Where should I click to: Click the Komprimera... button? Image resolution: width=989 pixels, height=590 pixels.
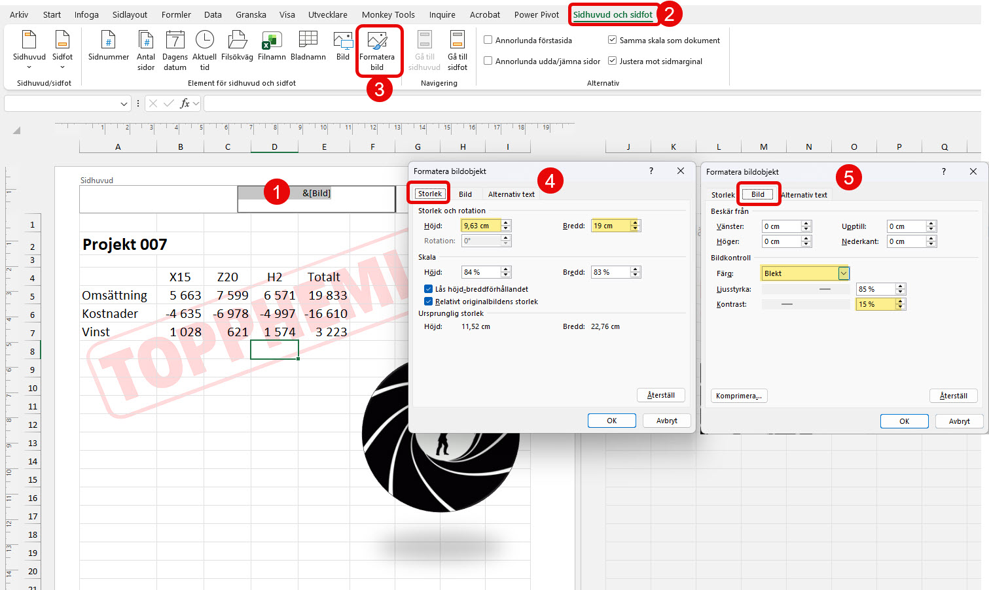pyautogui.click(x=738, y=396)
